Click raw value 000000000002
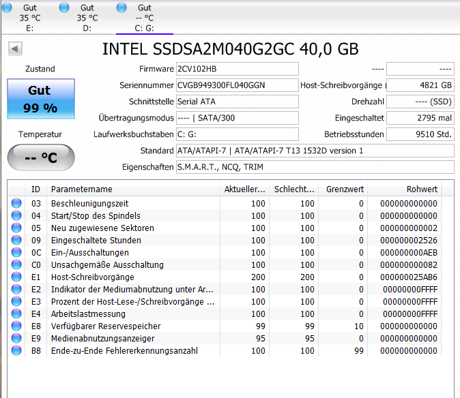This screenshot has width=460, height=398. coord(409,228)
